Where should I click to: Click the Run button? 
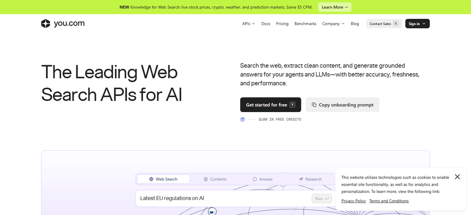point(322,198)
